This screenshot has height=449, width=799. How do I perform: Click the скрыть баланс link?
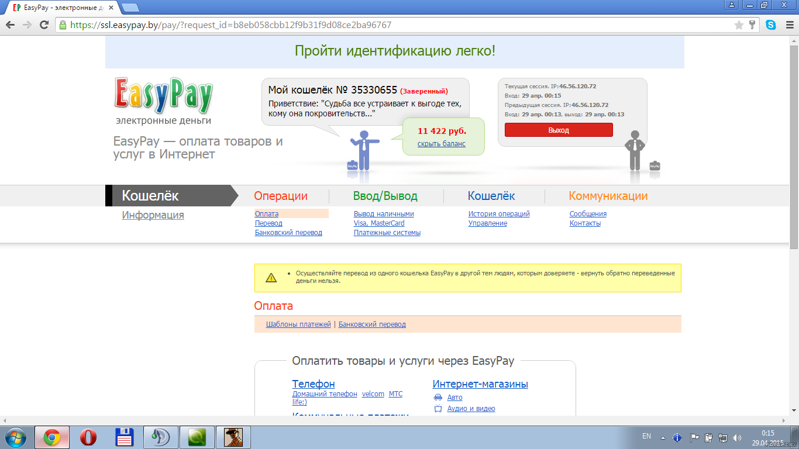click(x=442, y=144)
